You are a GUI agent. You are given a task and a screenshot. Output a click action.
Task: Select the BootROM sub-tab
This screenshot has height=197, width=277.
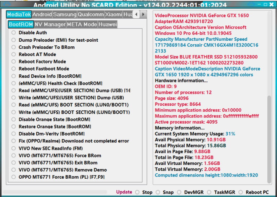[x=21, y=24]
